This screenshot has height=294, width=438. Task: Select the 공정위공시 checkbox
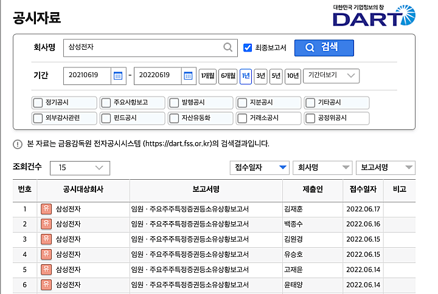(x=310, y=118)
